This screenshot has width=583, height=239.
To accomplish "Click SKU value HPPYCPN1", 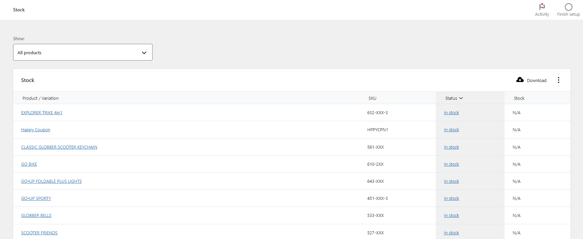I will click(377, 130).
